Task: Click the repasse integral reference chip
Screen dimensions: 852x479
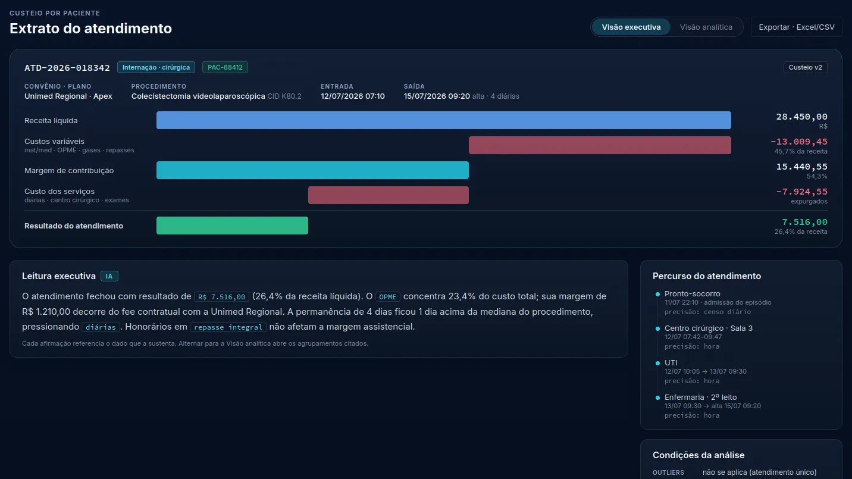Action: coord(228,327)
